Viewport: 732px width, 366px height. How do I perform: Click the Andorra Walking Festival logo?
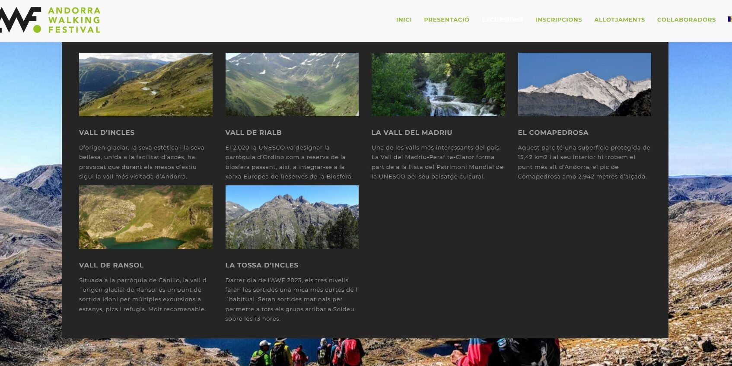tap(50, 20)
